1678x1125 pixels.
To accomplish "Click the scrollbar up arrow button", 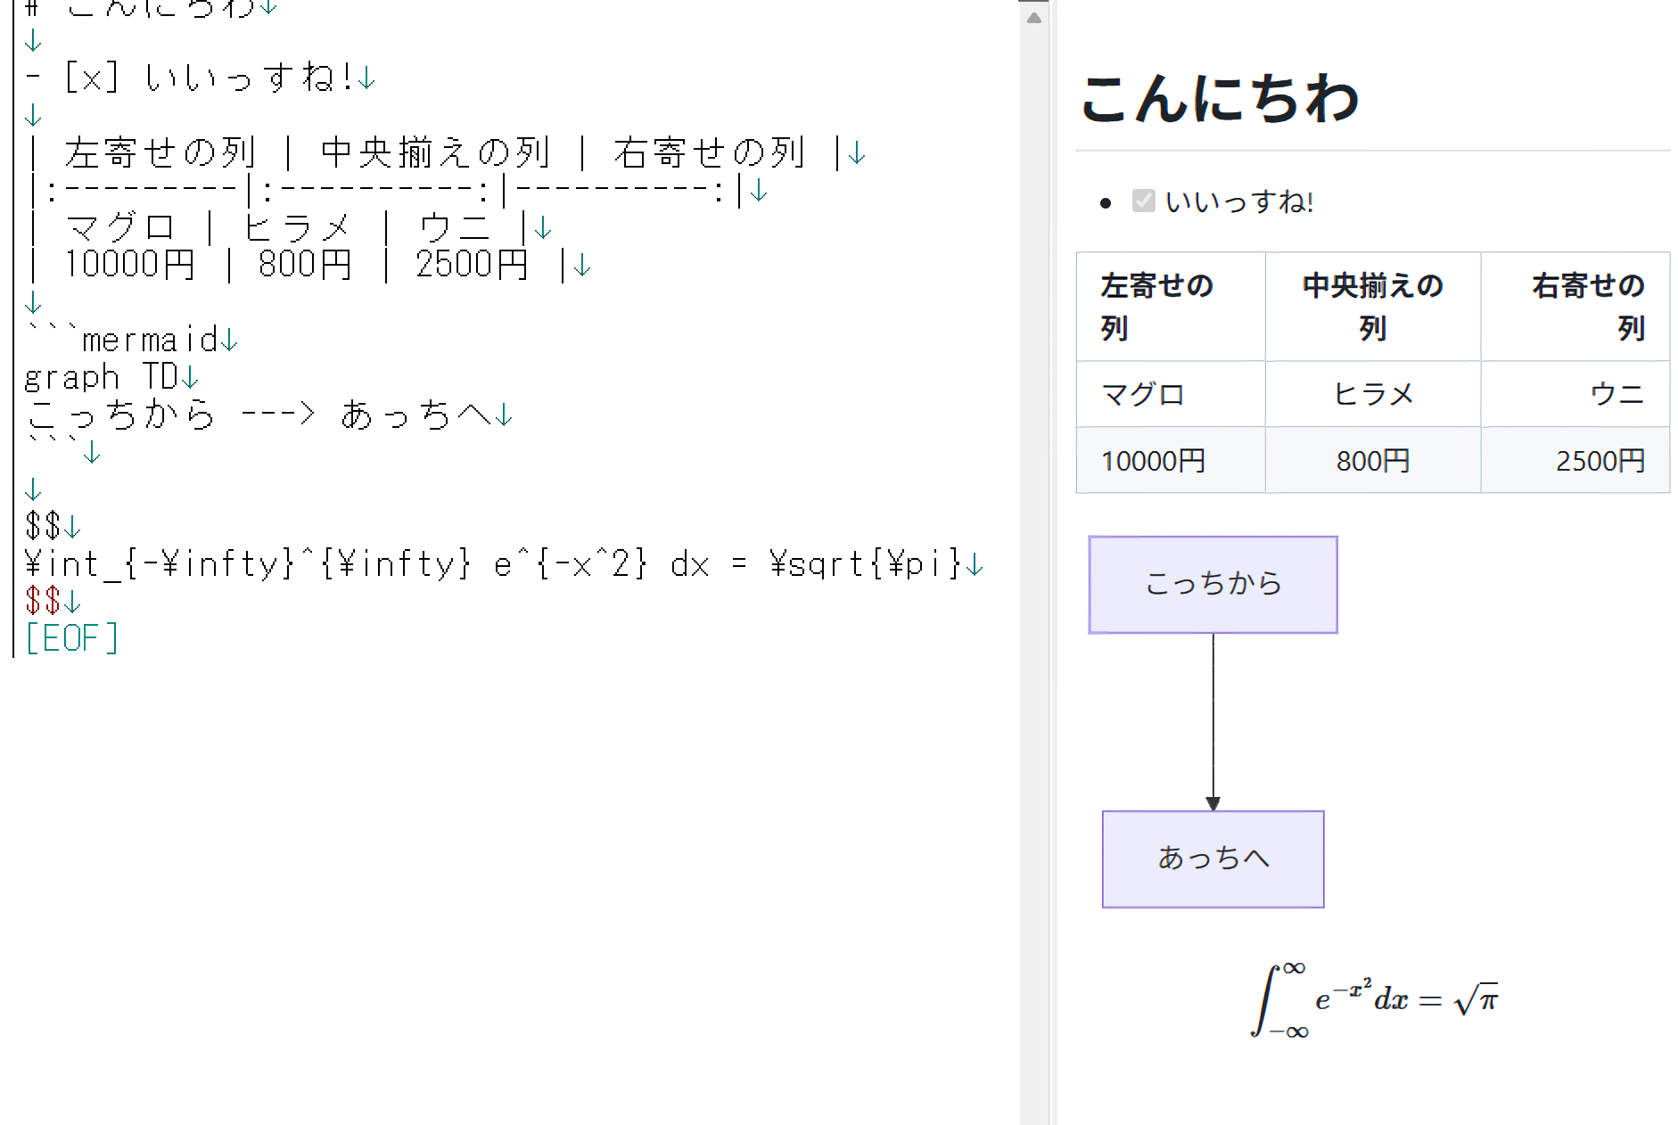I will [x=1034, y=18].
